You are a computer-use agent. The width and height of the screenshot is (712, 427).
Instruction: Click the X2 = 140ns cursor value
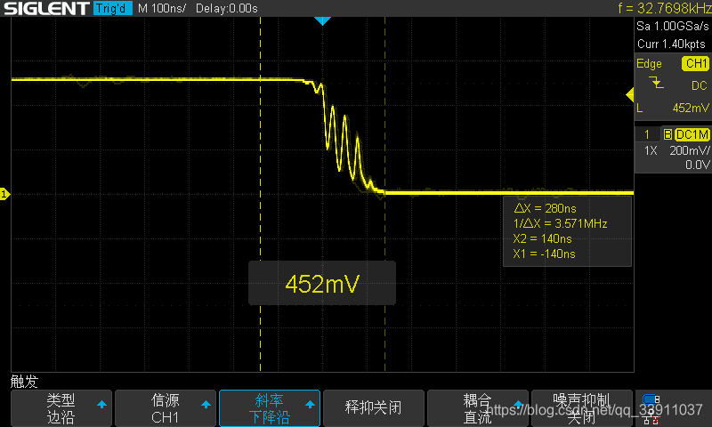click(x=542, y=238)
